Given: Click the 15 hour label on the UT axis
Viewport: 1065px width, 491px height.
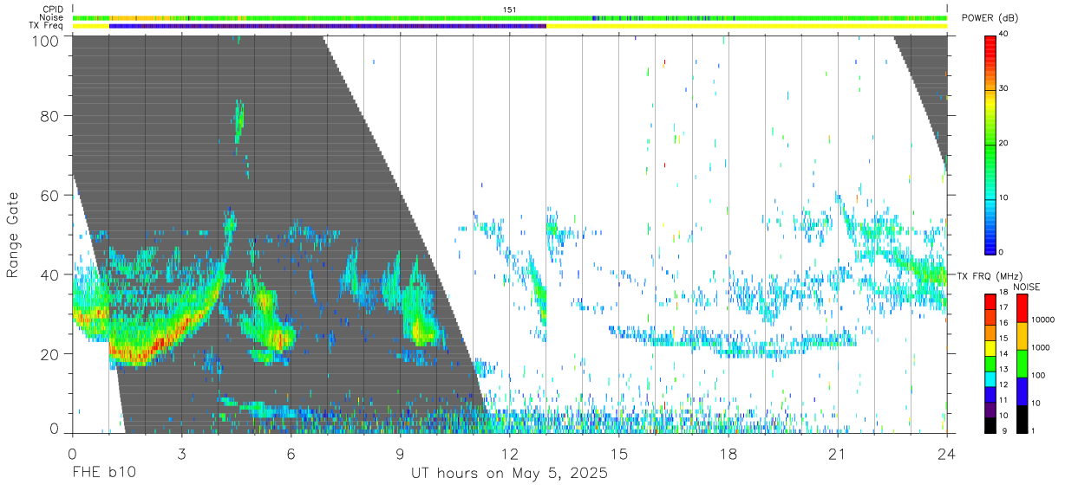Looking at the screenshot, I should tap(619, 453).
